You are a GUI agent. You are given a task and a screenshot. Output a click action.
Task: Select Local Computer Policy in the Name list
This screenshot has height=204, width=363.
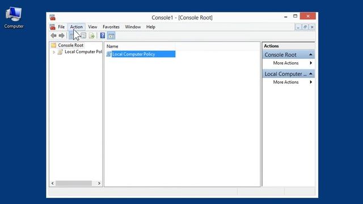[143, 54]
